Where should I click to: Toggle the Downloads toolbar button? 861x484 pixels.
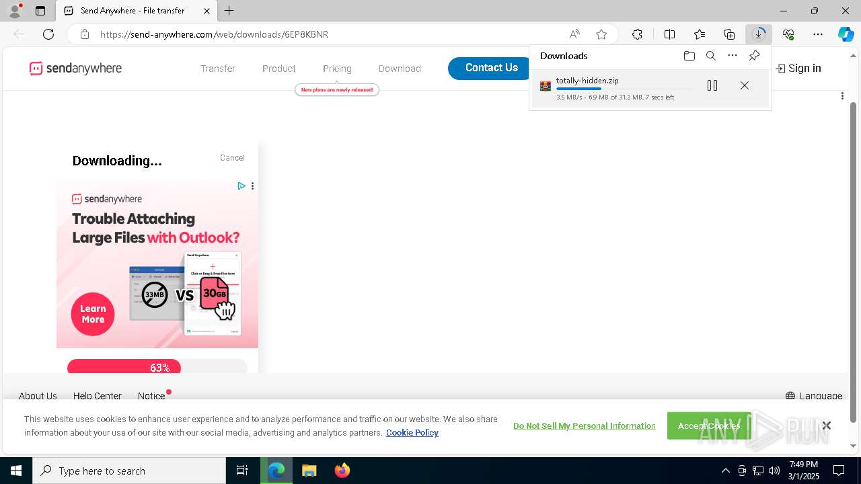click(x=759, y=34)
